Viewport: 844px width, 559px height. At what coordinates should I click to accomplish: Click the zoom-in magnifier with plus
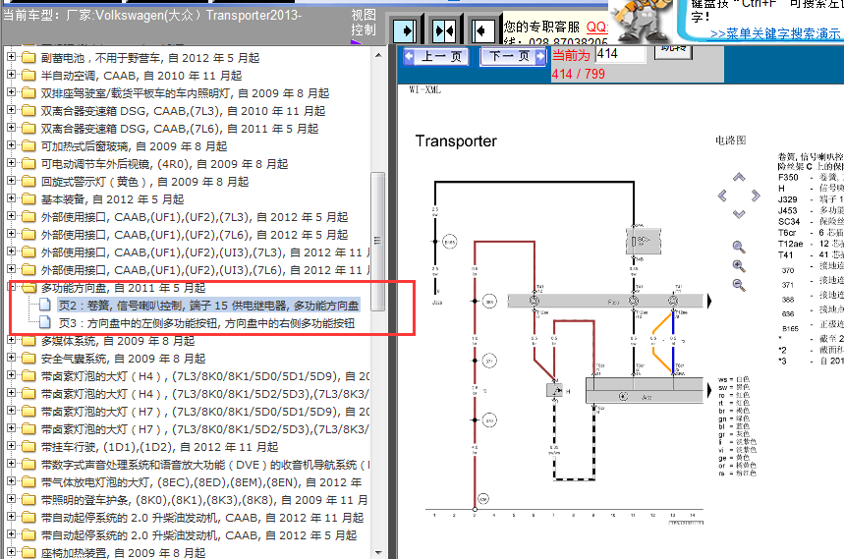tap(739, 266)
